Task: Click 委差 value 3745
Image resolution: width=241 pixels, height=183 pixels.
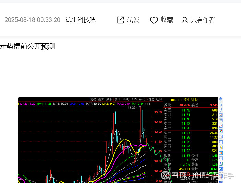Action: [214, 105]
